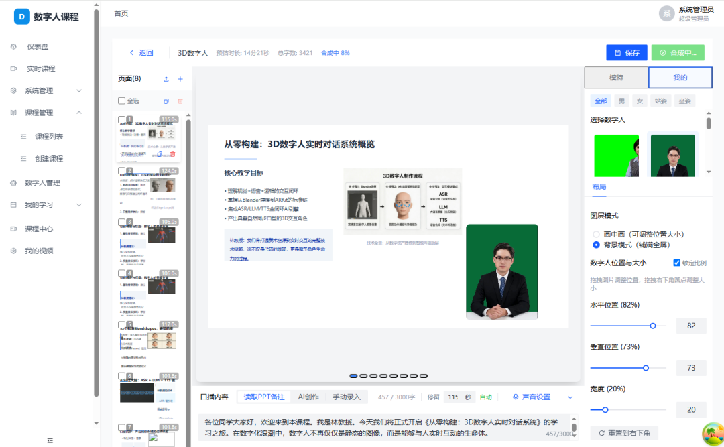Image resolution: width=724 pixels, height=447 pixels.
Task: Expand the voice settings chevron dropdown
Action: click(570, 397)
